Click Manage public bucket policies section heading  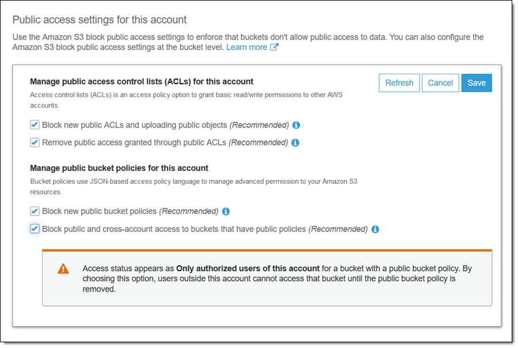point(119,168)
